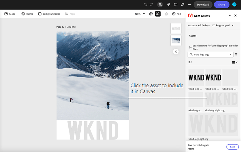Select the second black WKND logo asset
Image resolution: width=241 pixels, height=152 pixels.
click(x=213, y=78)
